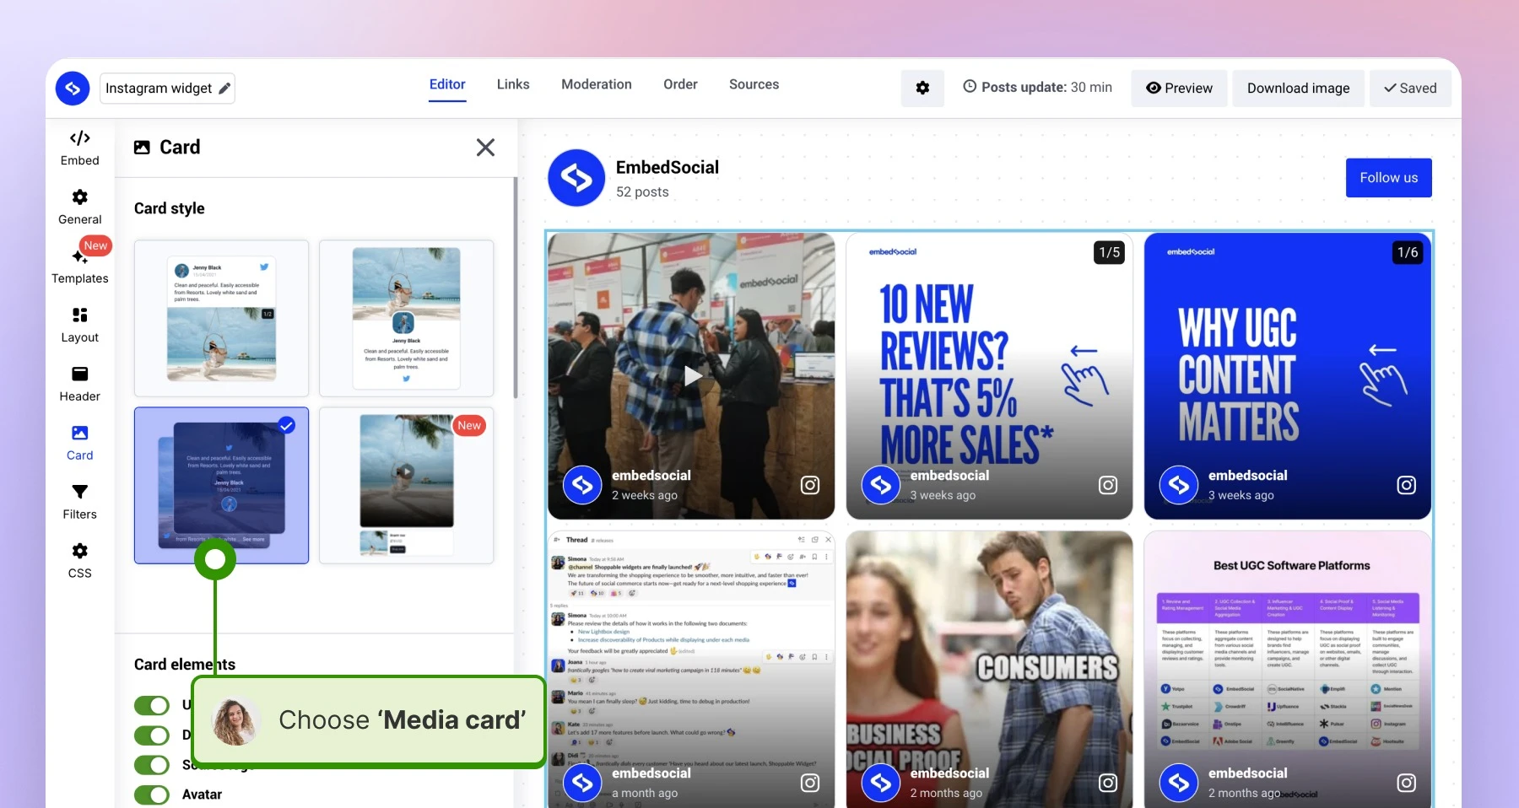Open the Best UGC Software Platforms post
This screenshot has height=808, width=1519.
(1288, 669)
